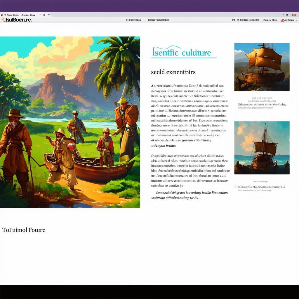Click the first small icon in the top-left strip

click(x=2, y=15)
